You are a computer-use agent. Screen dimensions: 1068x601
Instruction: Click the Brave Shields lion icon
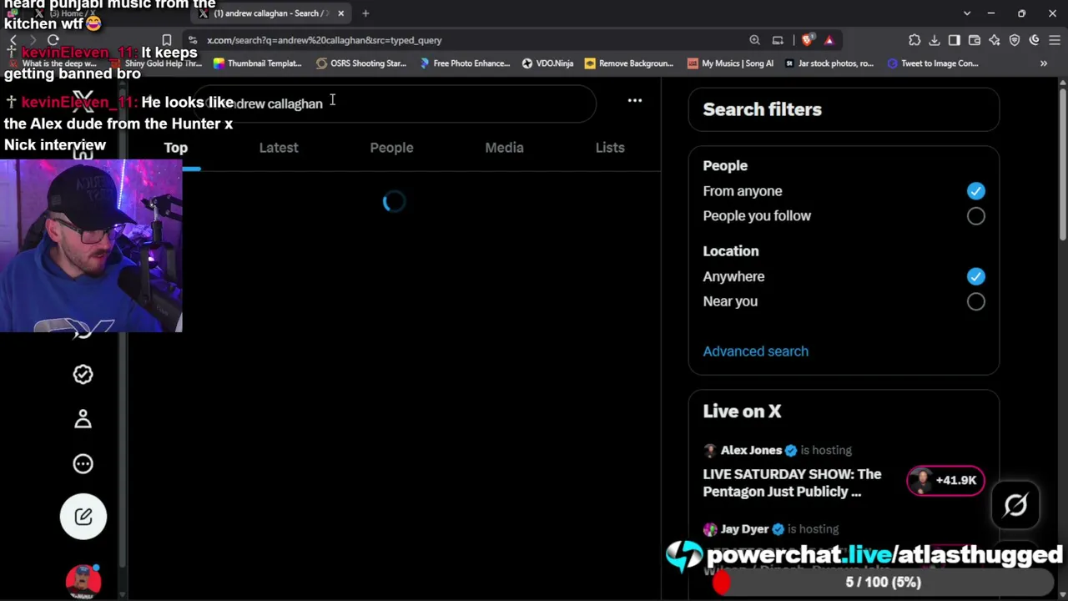(x=807, y=40)
